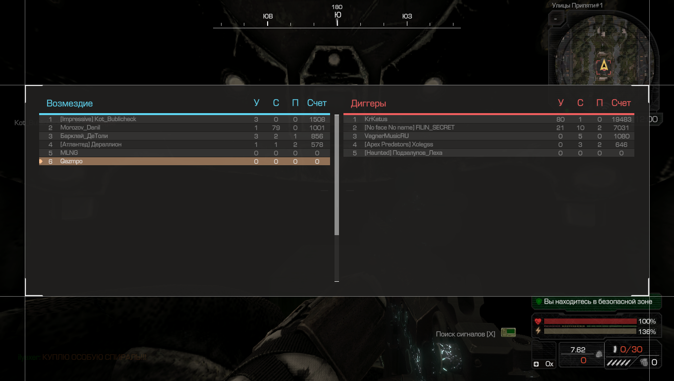The image size is (674, 381).
Task: Click the yellow player arrow on minimap
Action: point(604,65)
